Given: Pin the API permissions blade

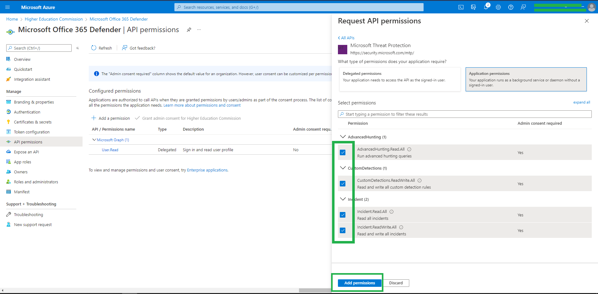Looking at the screenshot, I should [x=189, y=30].
